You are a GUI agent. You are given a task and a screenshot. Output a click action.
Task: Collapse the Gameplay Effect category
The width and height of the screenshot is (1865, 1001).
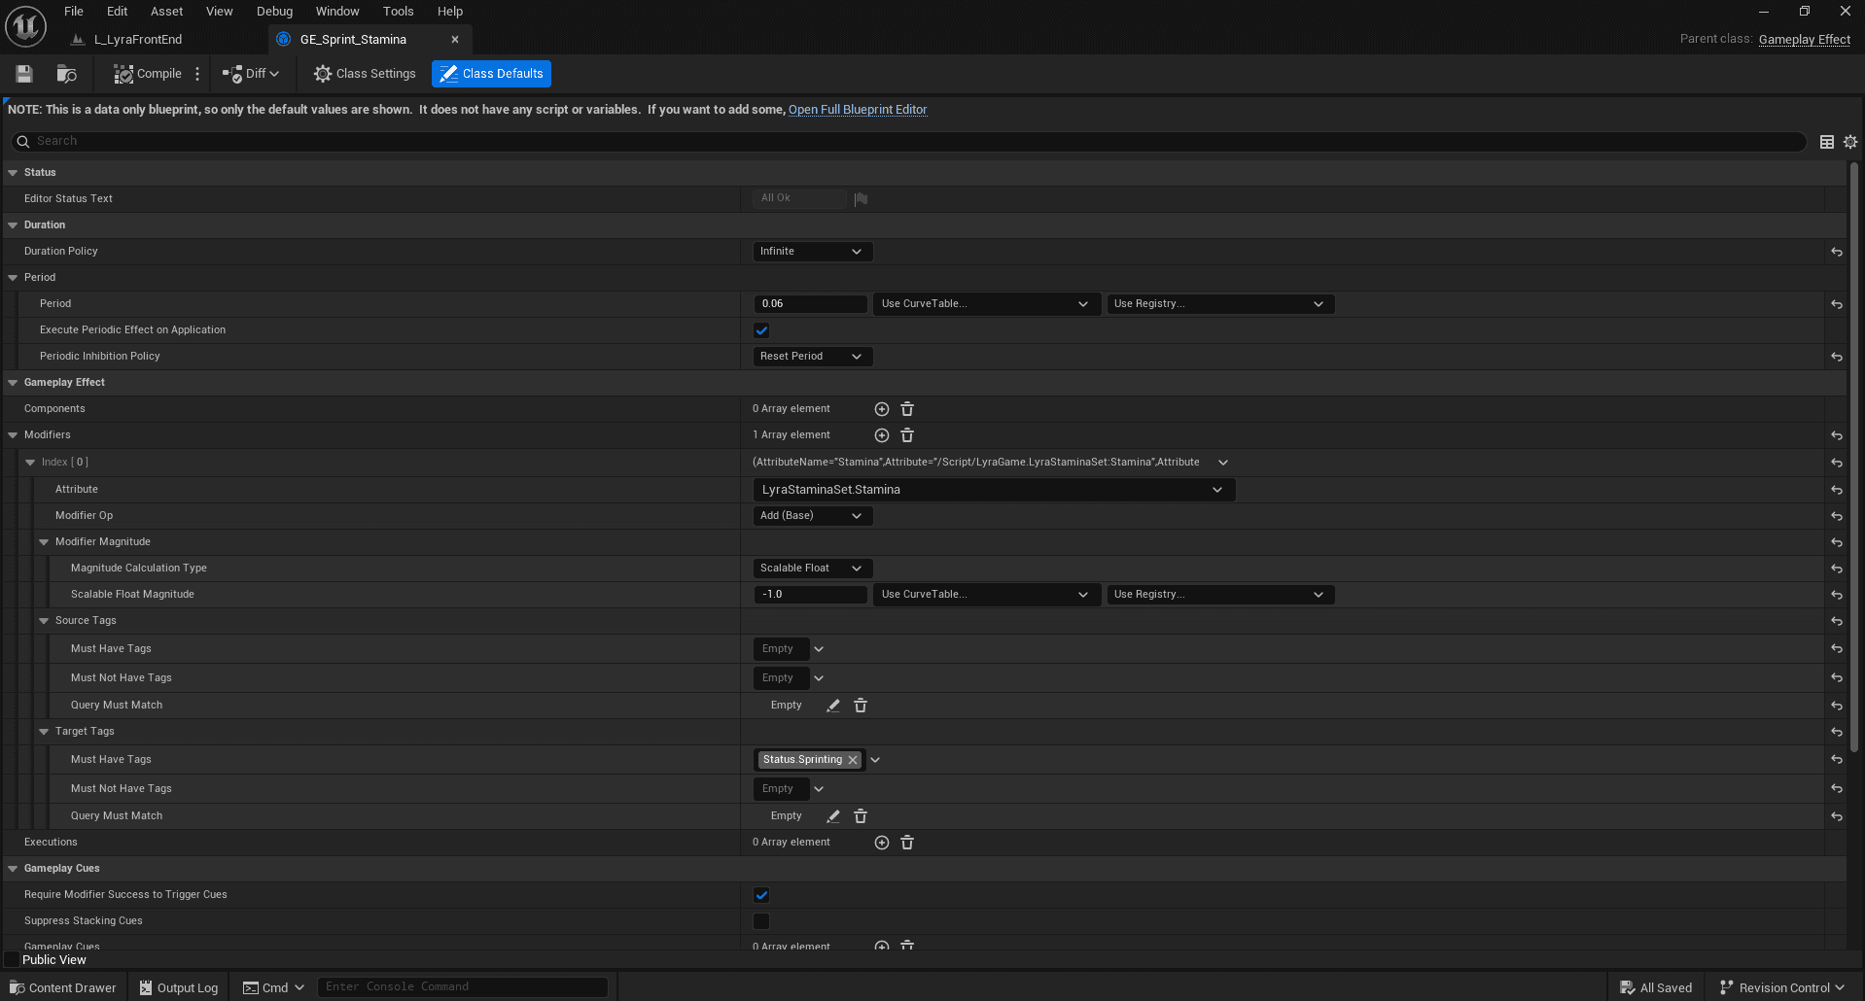[13, 383]
